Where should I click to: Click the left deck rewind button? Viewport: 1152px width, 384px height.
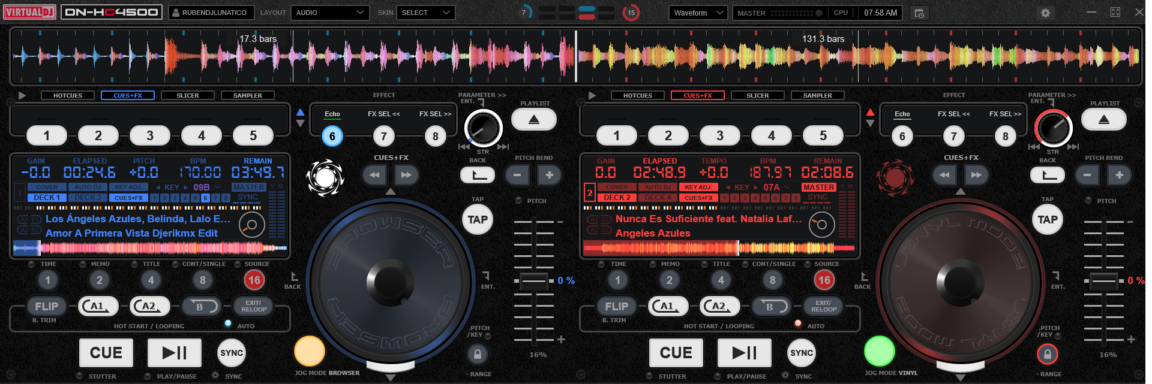tap(374, 175)
